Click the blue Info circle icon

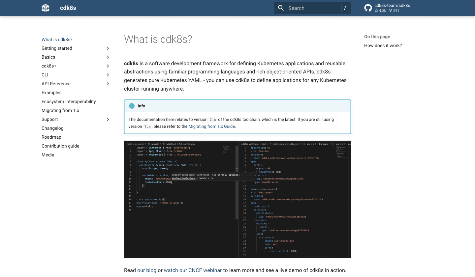132,106
